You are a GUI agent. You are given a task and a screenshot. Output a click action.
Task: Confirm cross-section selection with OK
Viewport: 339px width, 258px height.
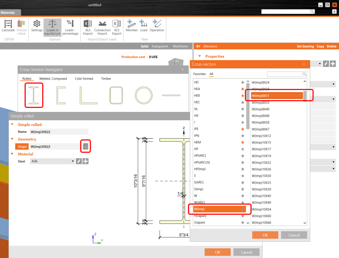(x=265, y=235)
